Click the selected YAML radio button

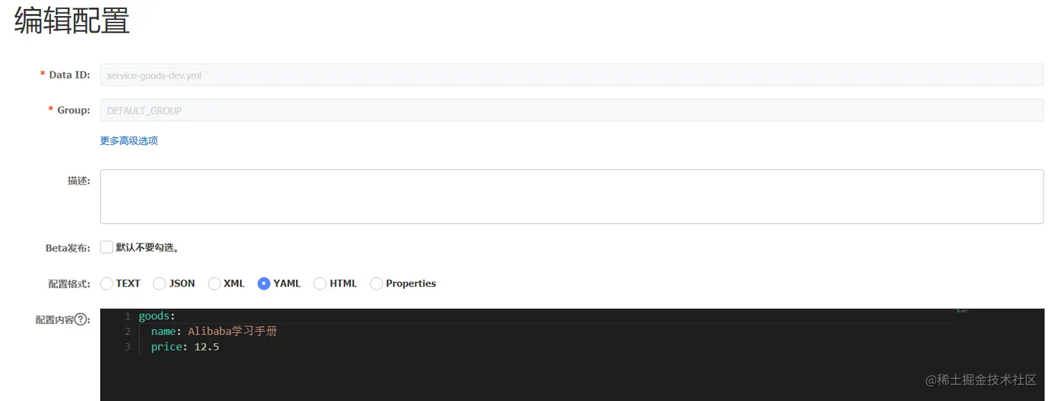[x=263, y=284]
